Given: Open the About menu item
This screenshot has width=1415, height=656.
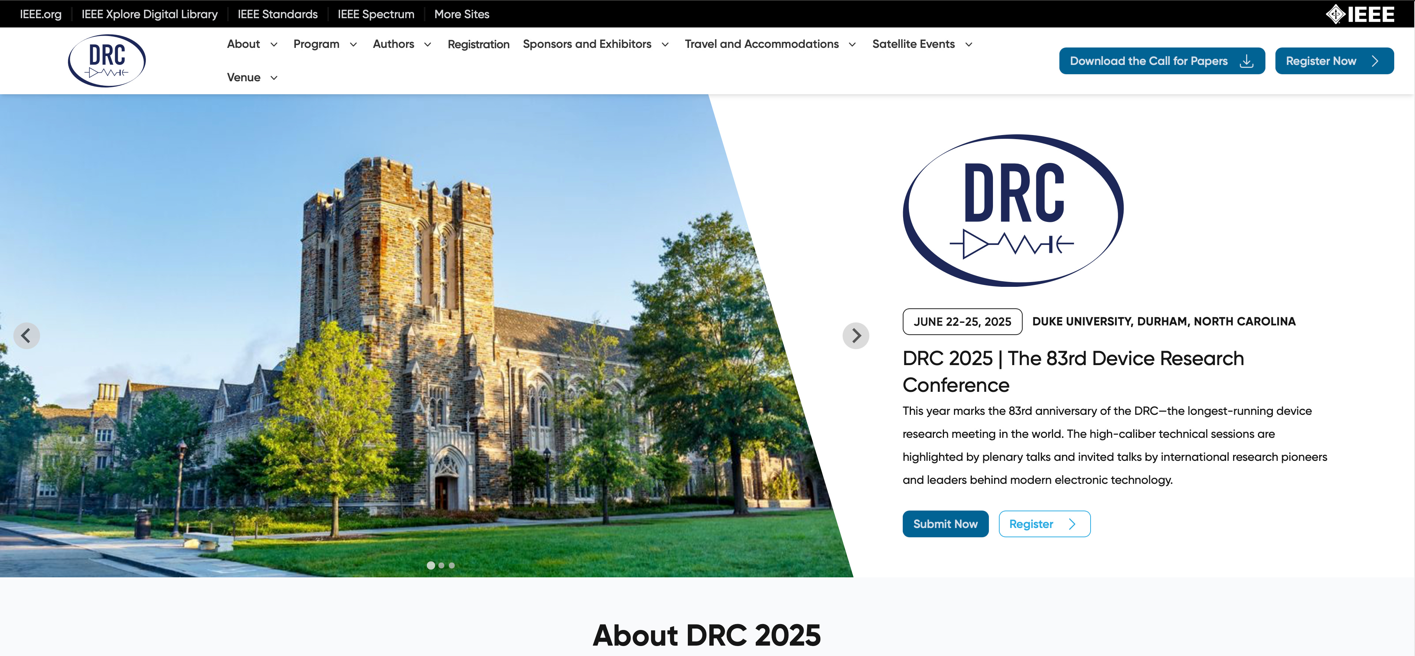Looking at the screenshot, I should [244, 44].
